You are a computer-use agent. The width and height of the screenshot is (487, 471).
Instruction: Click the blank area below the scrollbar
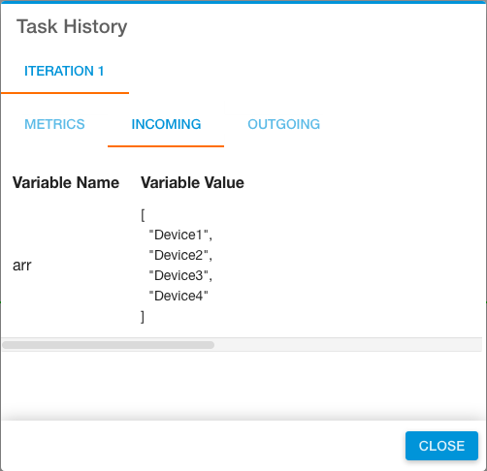click(242, 385)
